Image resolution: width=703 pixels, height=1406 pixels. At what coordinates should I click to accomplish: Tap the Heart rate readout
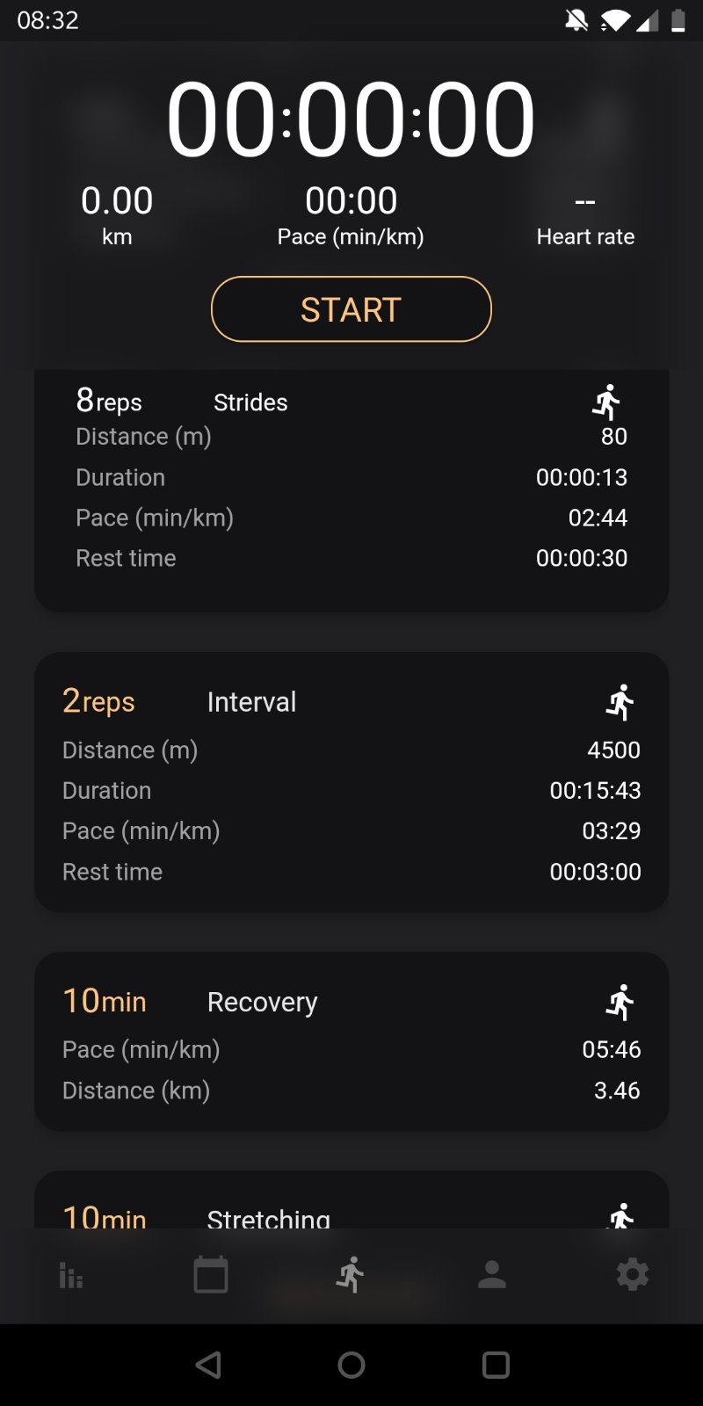[585, 216]
